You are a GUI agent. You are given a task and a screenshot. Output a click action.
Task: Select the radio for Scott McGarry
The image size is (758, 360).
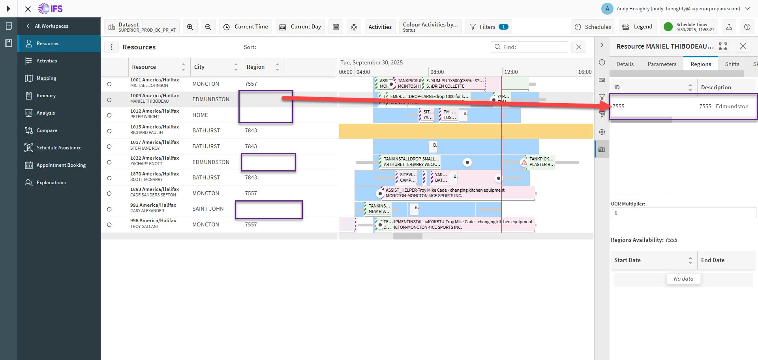coord(109,178)
